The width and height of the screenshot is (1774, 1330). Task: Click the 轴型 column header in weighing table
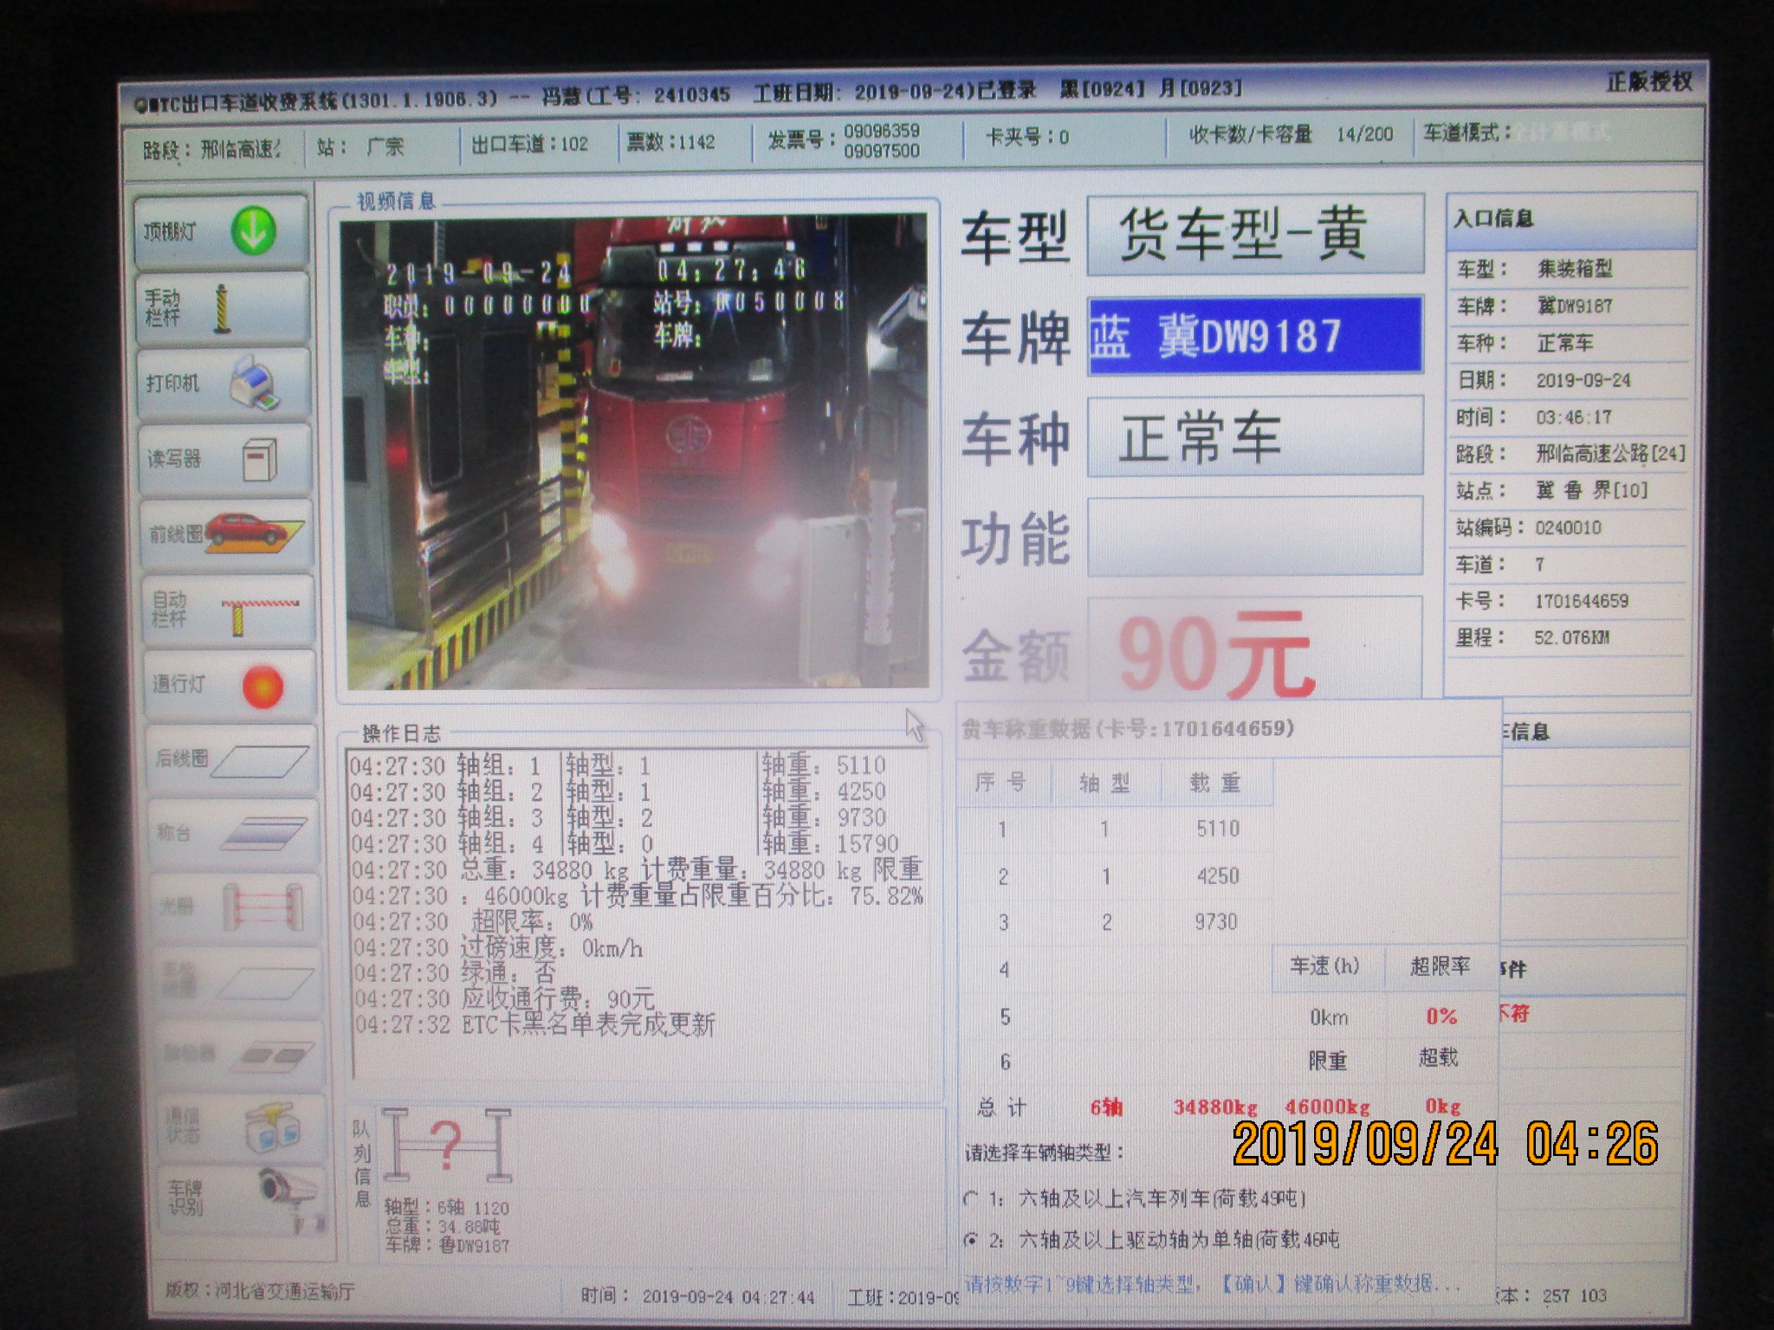[1104, 784]
